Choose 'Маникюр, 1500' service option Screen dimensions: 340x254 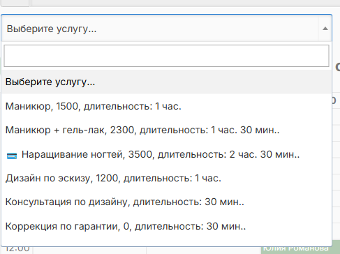pyautogui.click(x=166, y=106)
